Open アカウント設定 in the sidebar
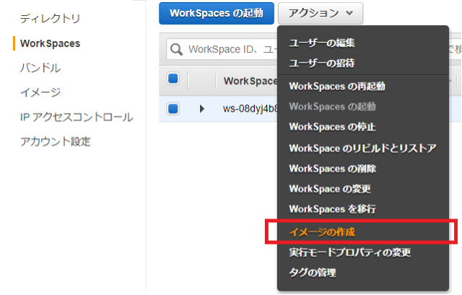Viewport: 462px width, 295px height. point(56,142)
